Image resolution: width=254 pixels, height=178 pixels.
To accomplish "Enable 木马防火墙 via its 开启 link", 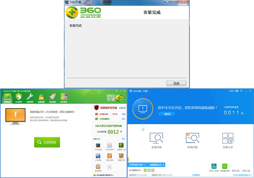I will [x=124, y=114].
